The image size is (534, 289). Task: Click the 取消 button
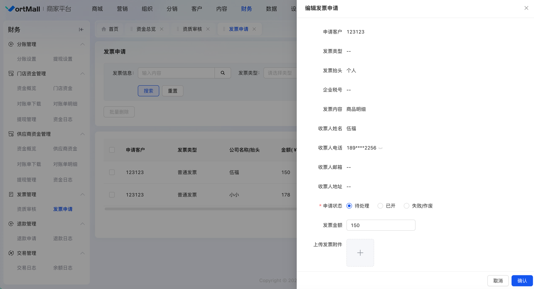click(x=498, y=281)
